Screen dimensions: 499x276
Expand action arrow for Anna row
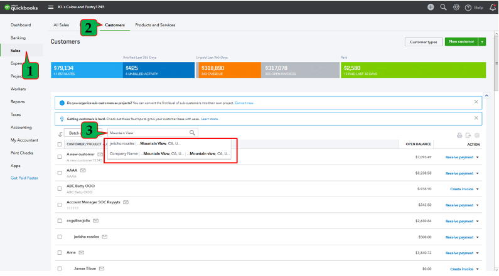pyautogui.click(x=478, y=253)
